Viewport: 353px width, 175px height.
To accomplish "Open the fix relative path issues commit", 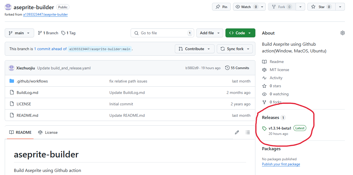I will (x=128, y=81).
